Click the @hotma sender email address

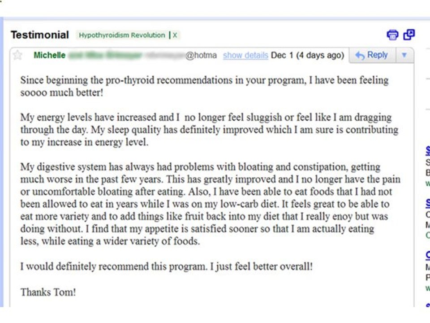(201, 55)
